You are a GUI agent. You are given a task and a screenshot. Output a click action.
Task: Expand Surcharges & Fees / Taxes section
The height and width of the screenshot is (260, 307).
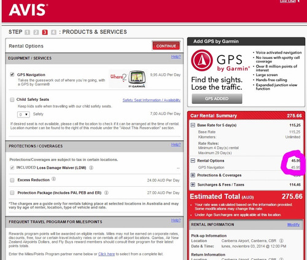(x=193, y=184)
